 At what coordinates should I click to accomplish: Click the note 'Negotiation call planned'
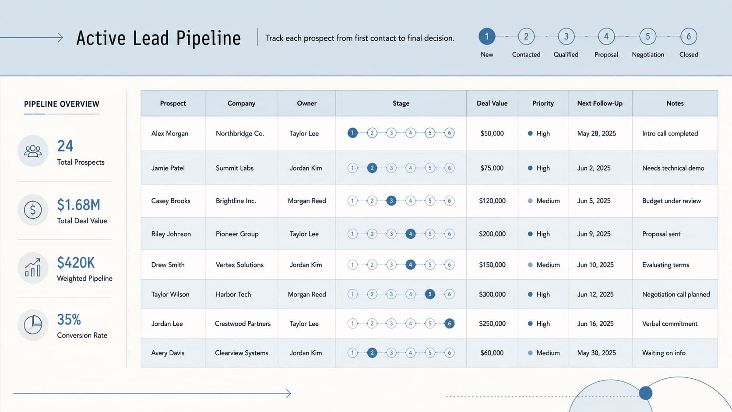[x=676, y=294]
